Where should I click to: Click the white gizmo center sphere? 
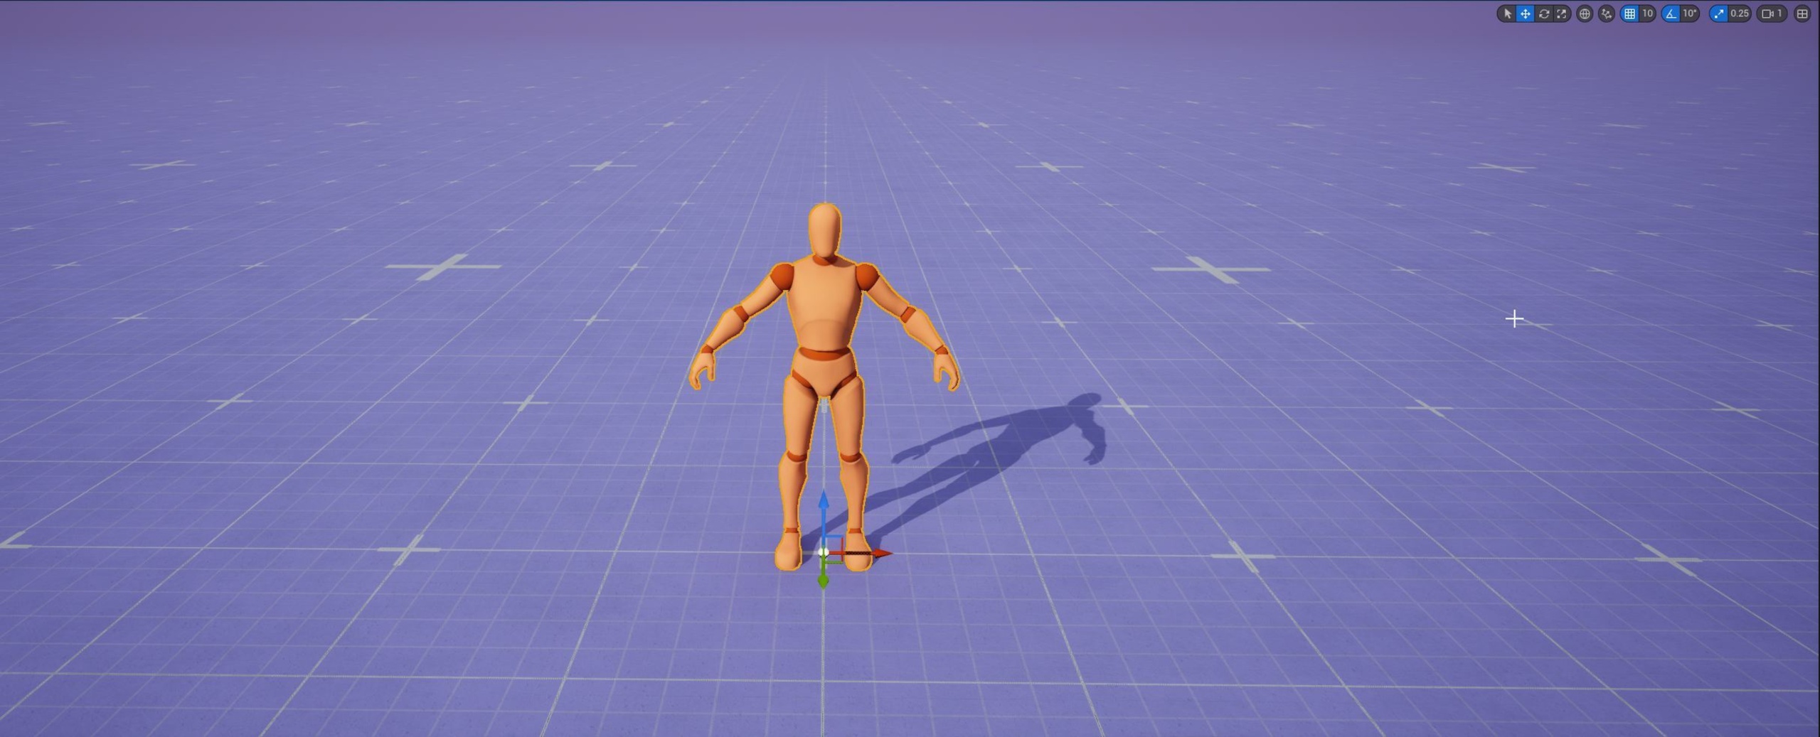[823, 552]
